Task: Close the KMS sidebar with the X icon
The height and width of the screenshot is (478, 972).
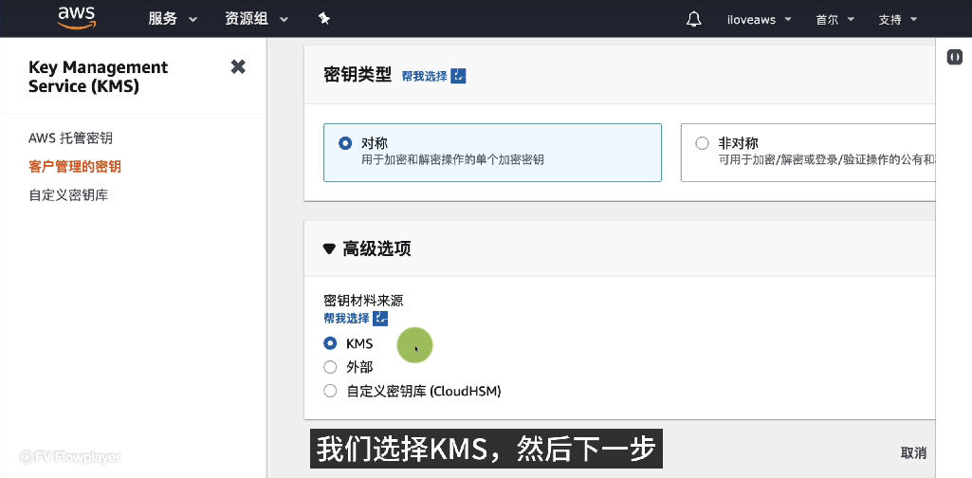Action: click(238, 66)
